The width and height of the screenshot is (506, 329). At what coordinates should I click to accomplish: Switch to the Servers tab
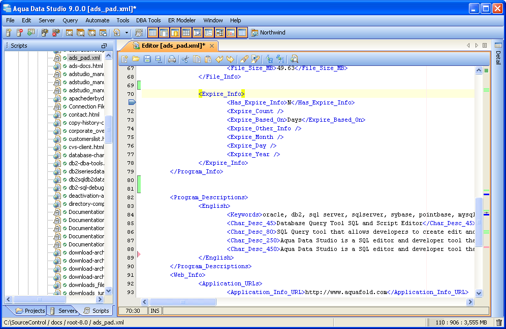pos(64,311)
